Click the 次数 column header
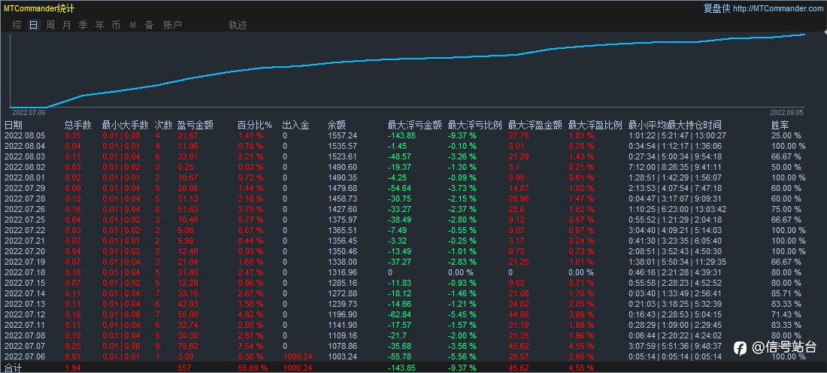827x373 pixels. pos(163,125)
